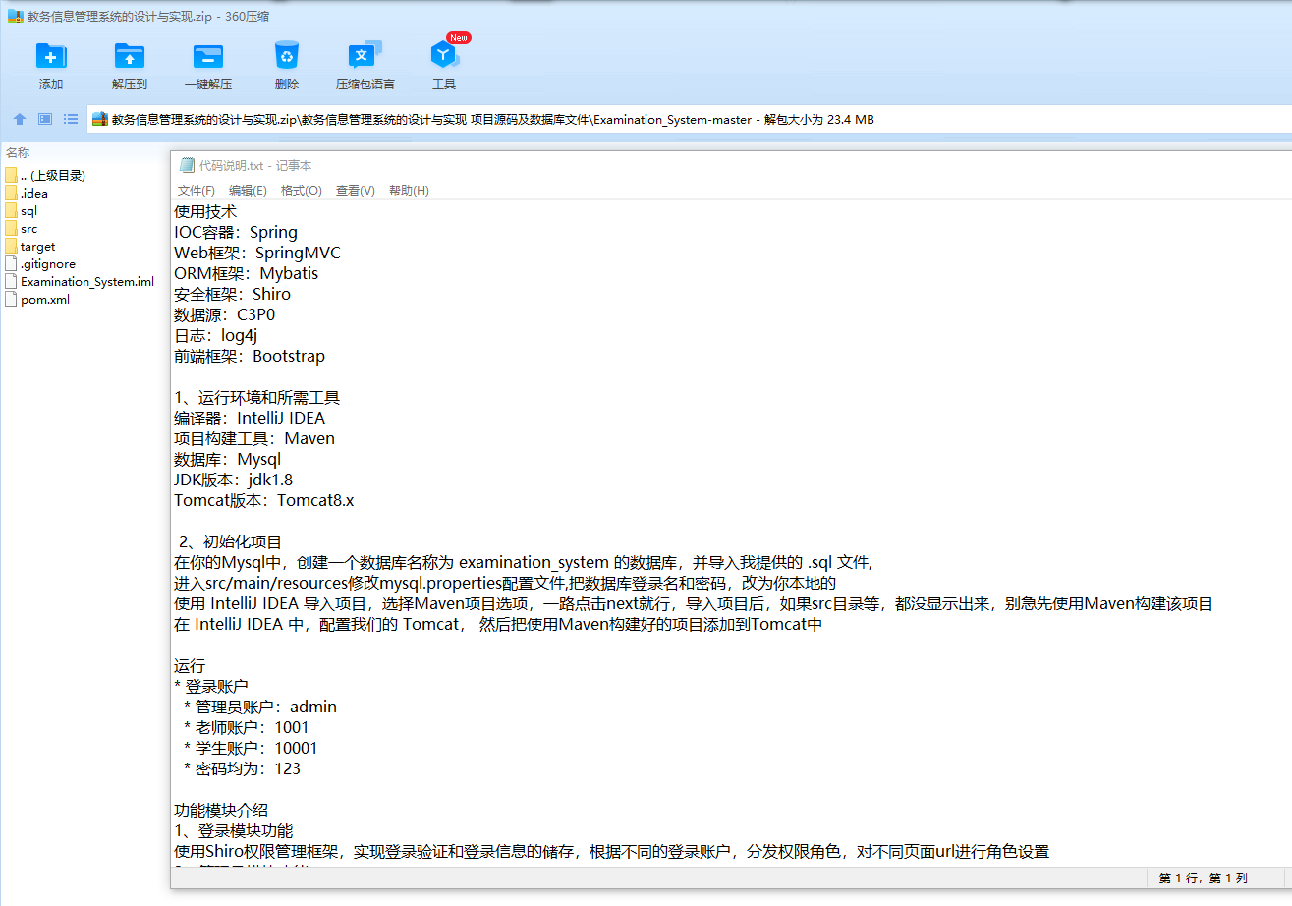
Task: Click the archive path address bar
Action: point(688,120)
